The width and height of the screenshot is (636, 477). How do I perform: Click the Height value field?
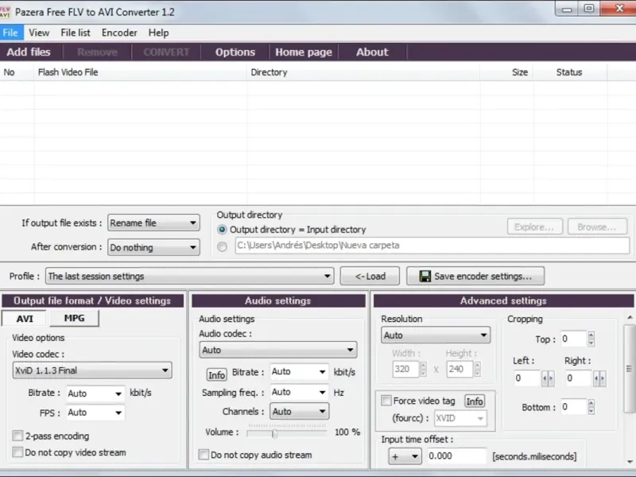tap(460, 369)
